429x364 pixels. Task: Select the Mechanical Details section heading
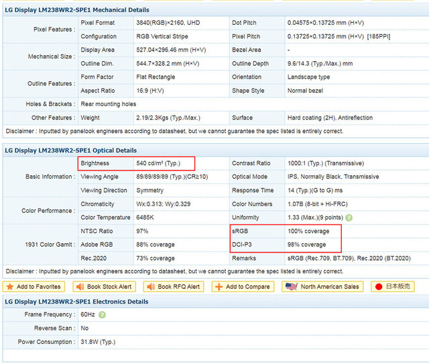(x=77, y=10)
